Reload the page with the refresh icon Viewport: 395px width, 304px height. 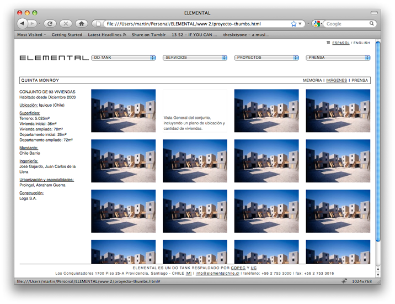point(50,24)
